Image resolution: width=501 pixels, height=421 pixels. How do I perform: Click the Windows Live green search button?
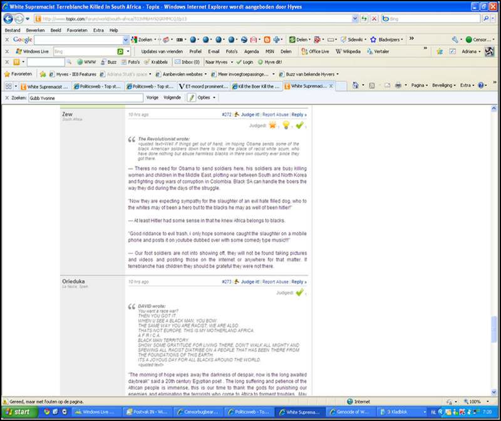[120, 51]
